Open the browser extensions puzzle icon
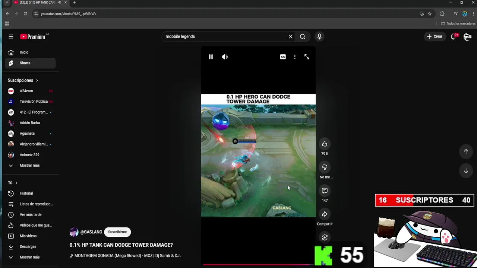The width and height of the screenshot is (477, 268). 442,14
